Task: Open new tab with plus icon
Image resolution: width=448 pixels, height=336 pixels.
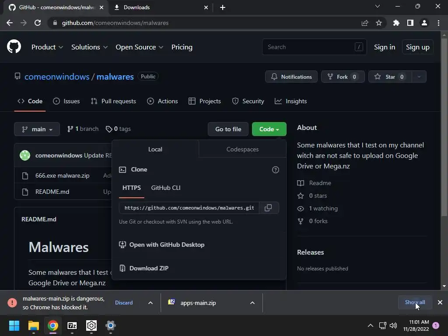Action: coord(223,7)
